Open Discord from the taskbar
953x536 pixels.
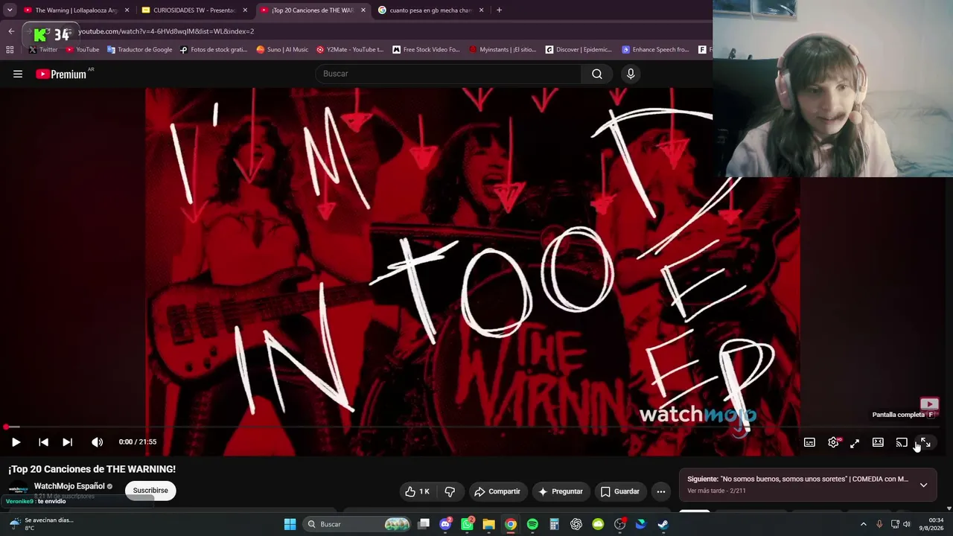(445, 524)
